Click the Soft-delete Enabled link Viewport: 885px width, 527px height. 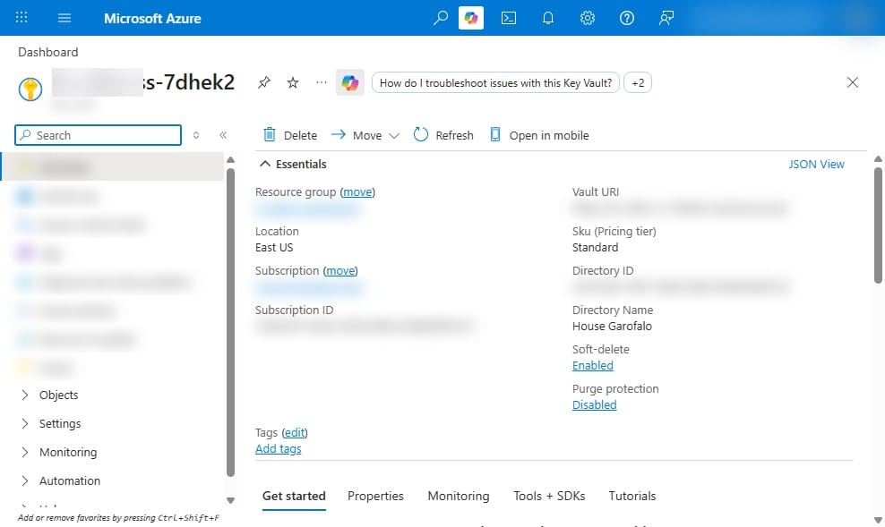(593, 366)
